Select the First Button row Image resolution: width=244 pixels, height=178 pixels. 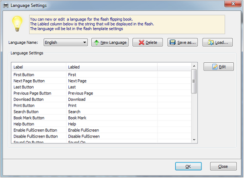101,75
